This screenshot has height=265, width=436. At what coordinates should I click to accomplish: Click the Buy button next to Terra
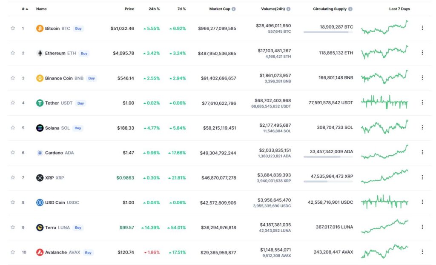[x=78, y=228]
